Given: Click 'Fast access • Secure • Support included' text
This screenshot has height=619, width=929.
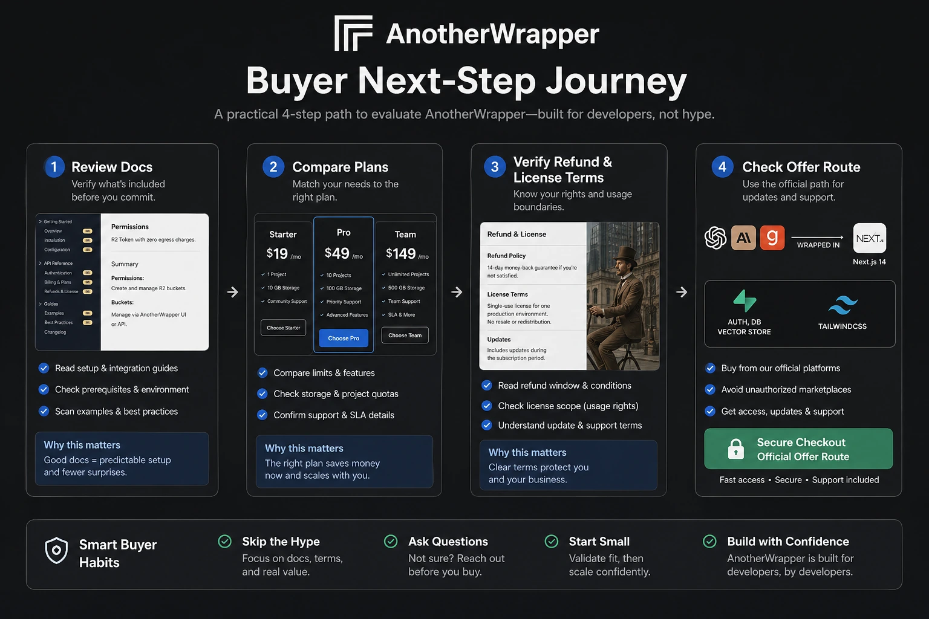Looking at the screenshot, I should click(x=799, y=480).
